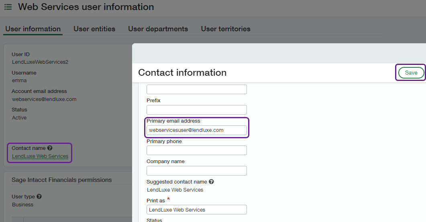426x222 pixels.
Task: Select the User ID value LendLuxeWebServices2
Action: (40, 62)
